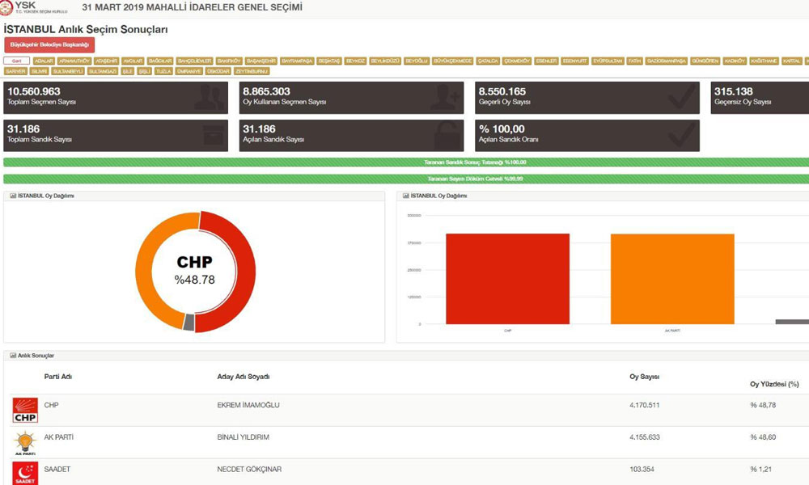Click the voters icon on Toplam Seçmen card
The width and height of the screenshot is (809, 485).
point(210,98)
